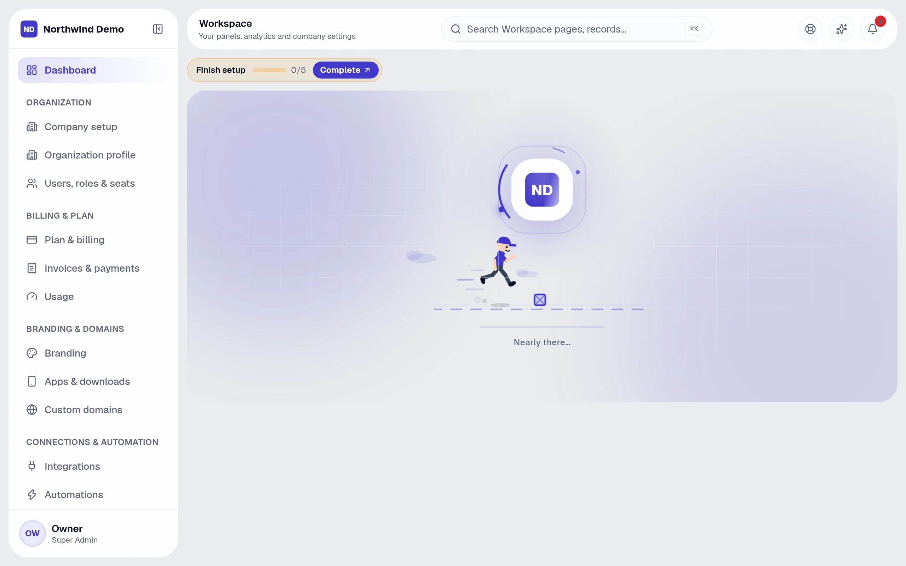Click the ND tile in the loading animation
The width and height of the screenshot is (906, 566).
tap(542, 190)
